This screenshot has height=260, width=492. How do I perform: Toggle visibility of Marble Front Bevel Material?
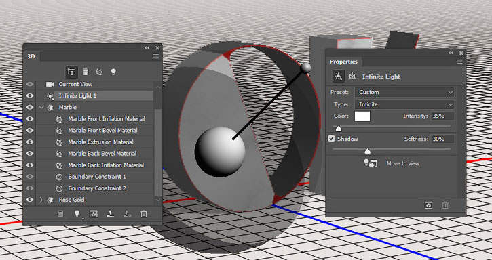pos(30,131)
